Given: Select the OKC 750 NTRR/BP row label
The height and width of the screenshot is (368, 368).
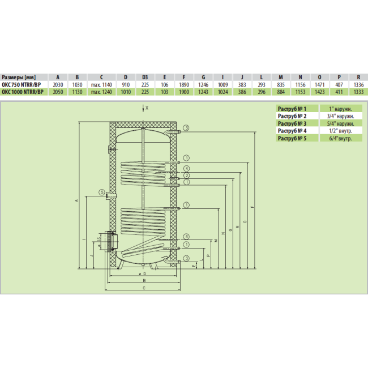Looking at the screenshot, I should click(x=22, y=84).
